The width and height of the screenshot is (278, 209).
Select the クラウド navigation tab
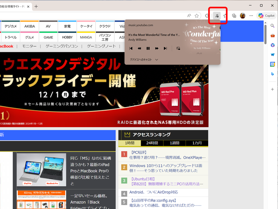click(105, 26)
